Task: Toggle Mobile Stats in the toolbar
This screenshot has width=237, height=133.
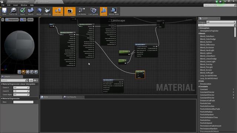Action: tap(114, 11)
